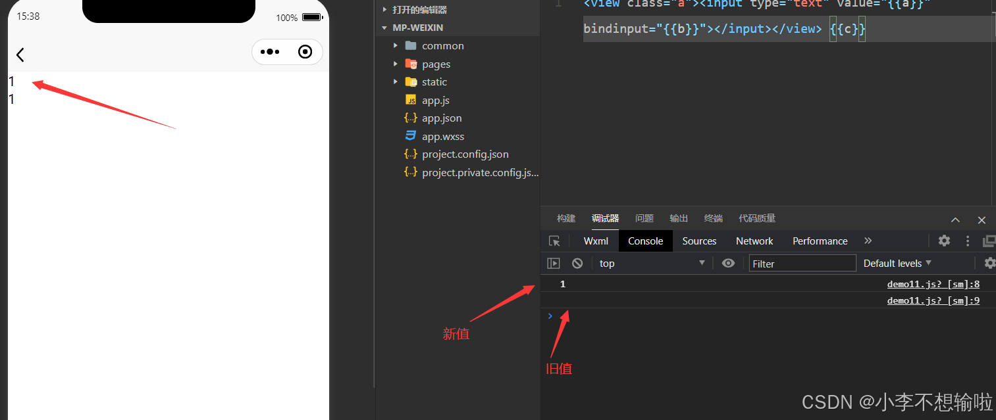Close the debugger panel
This screenshot has height=420, width=996.
(982, 220)
